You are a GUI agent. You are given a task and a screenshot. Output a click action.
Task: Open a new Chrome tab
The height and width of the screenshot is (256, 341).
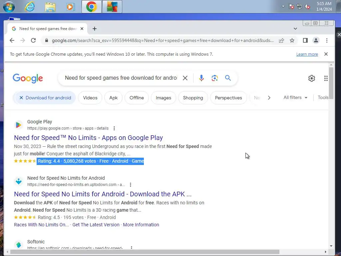pos(94,29)
